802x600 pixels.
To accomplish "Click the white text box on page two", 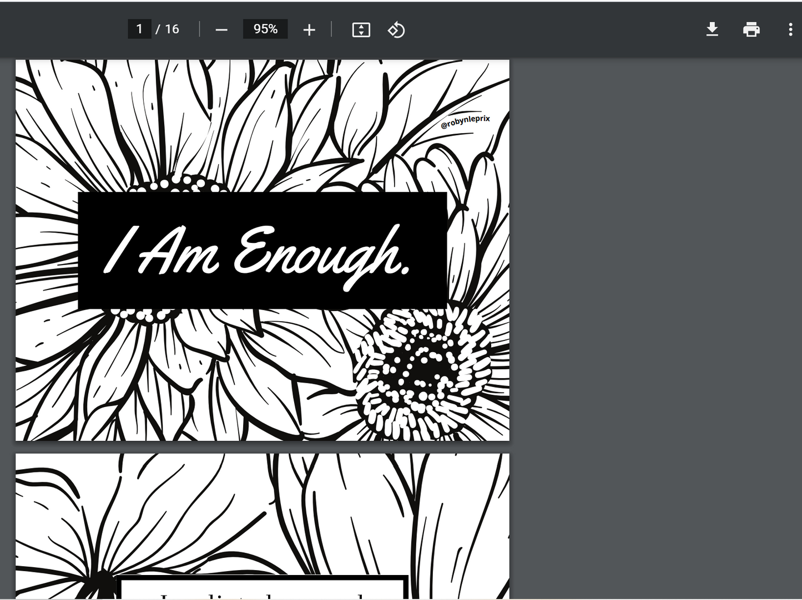I will [262, 589].
